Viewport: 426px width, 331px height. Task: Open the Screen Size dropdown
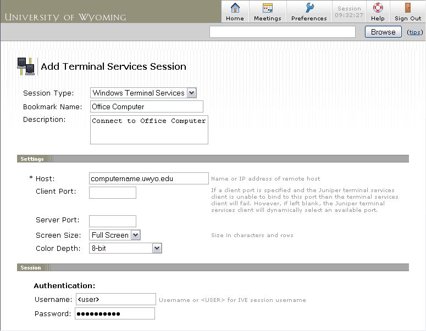(115, 235)
